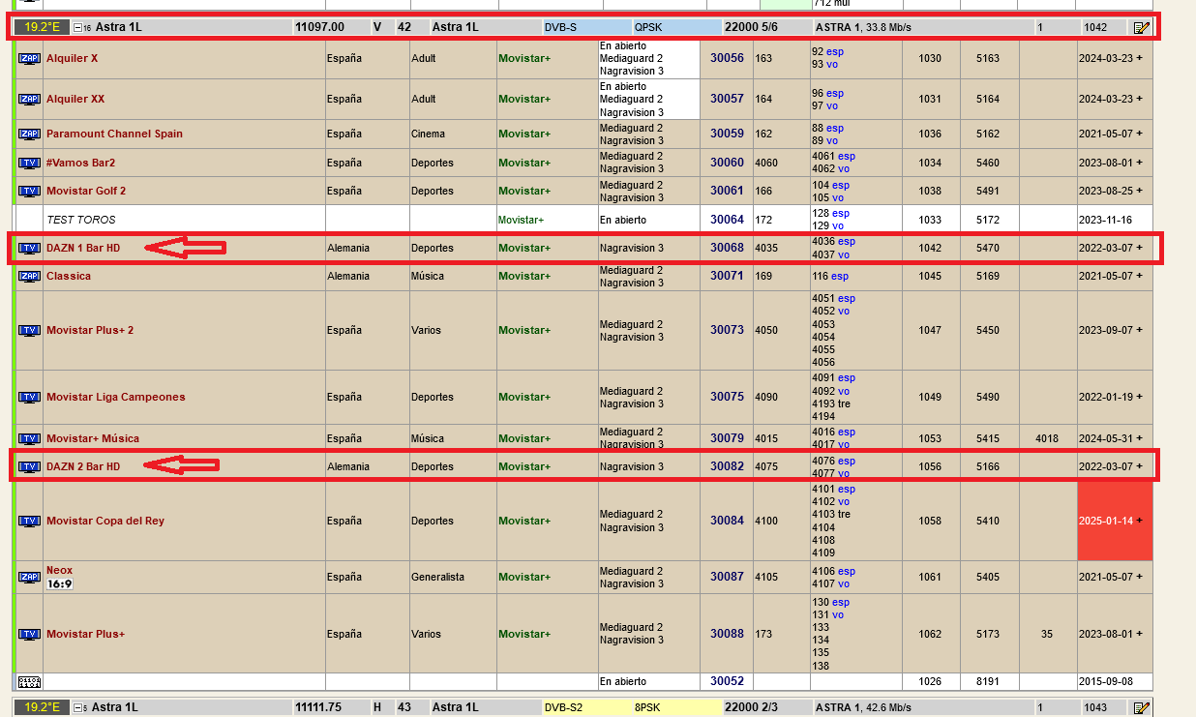This screenshot has width=1196, height=717.
Task: Select the 8PSK modulation cell
Action: (x=676, y=707)
